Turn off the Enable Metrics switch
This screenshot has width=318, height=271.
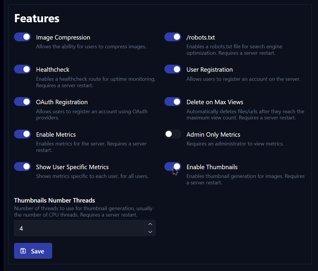22,134
